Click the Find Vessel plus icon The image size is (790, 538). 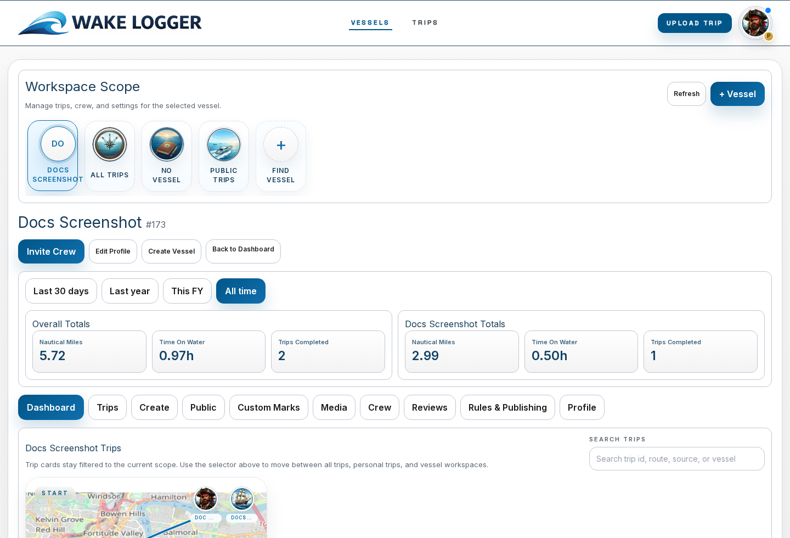point(281,145)
